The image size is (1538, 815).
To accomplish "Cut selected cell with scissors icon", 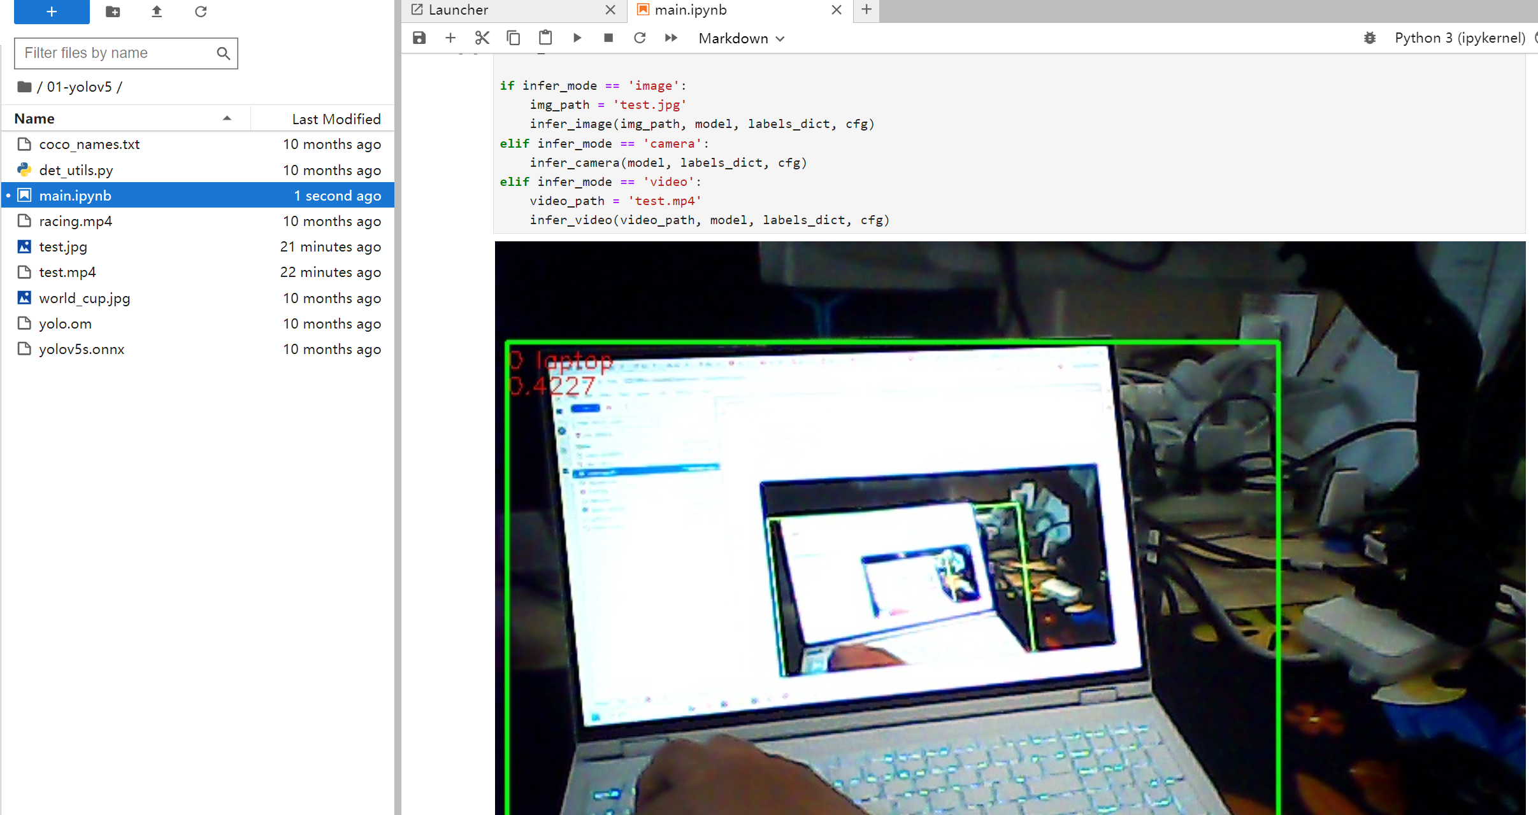I will pyautogui.click(x=482, y=38).
